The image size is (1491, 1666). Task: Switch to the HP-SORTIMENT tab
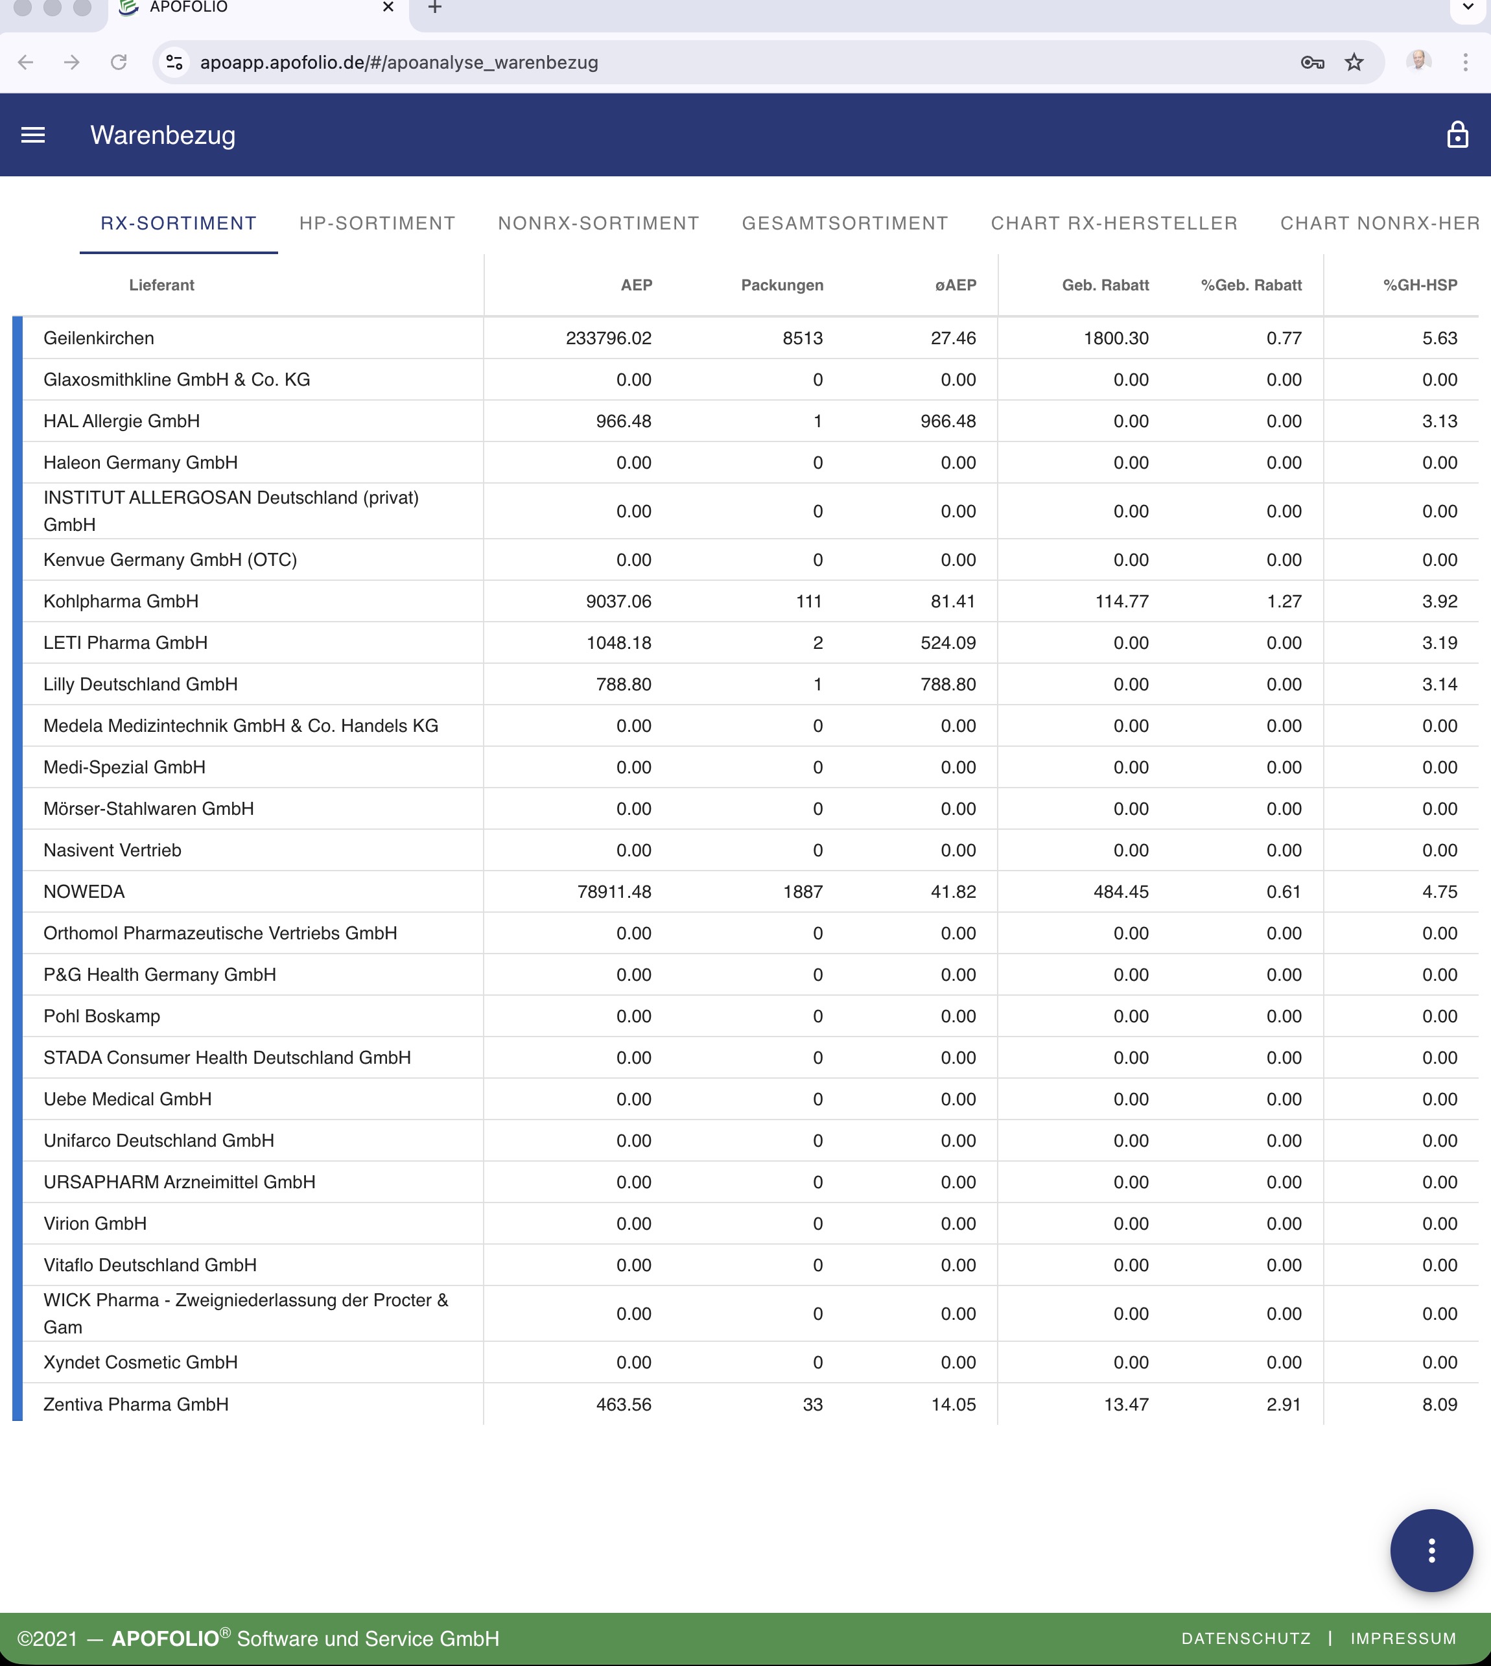click(x=377, y=224)
